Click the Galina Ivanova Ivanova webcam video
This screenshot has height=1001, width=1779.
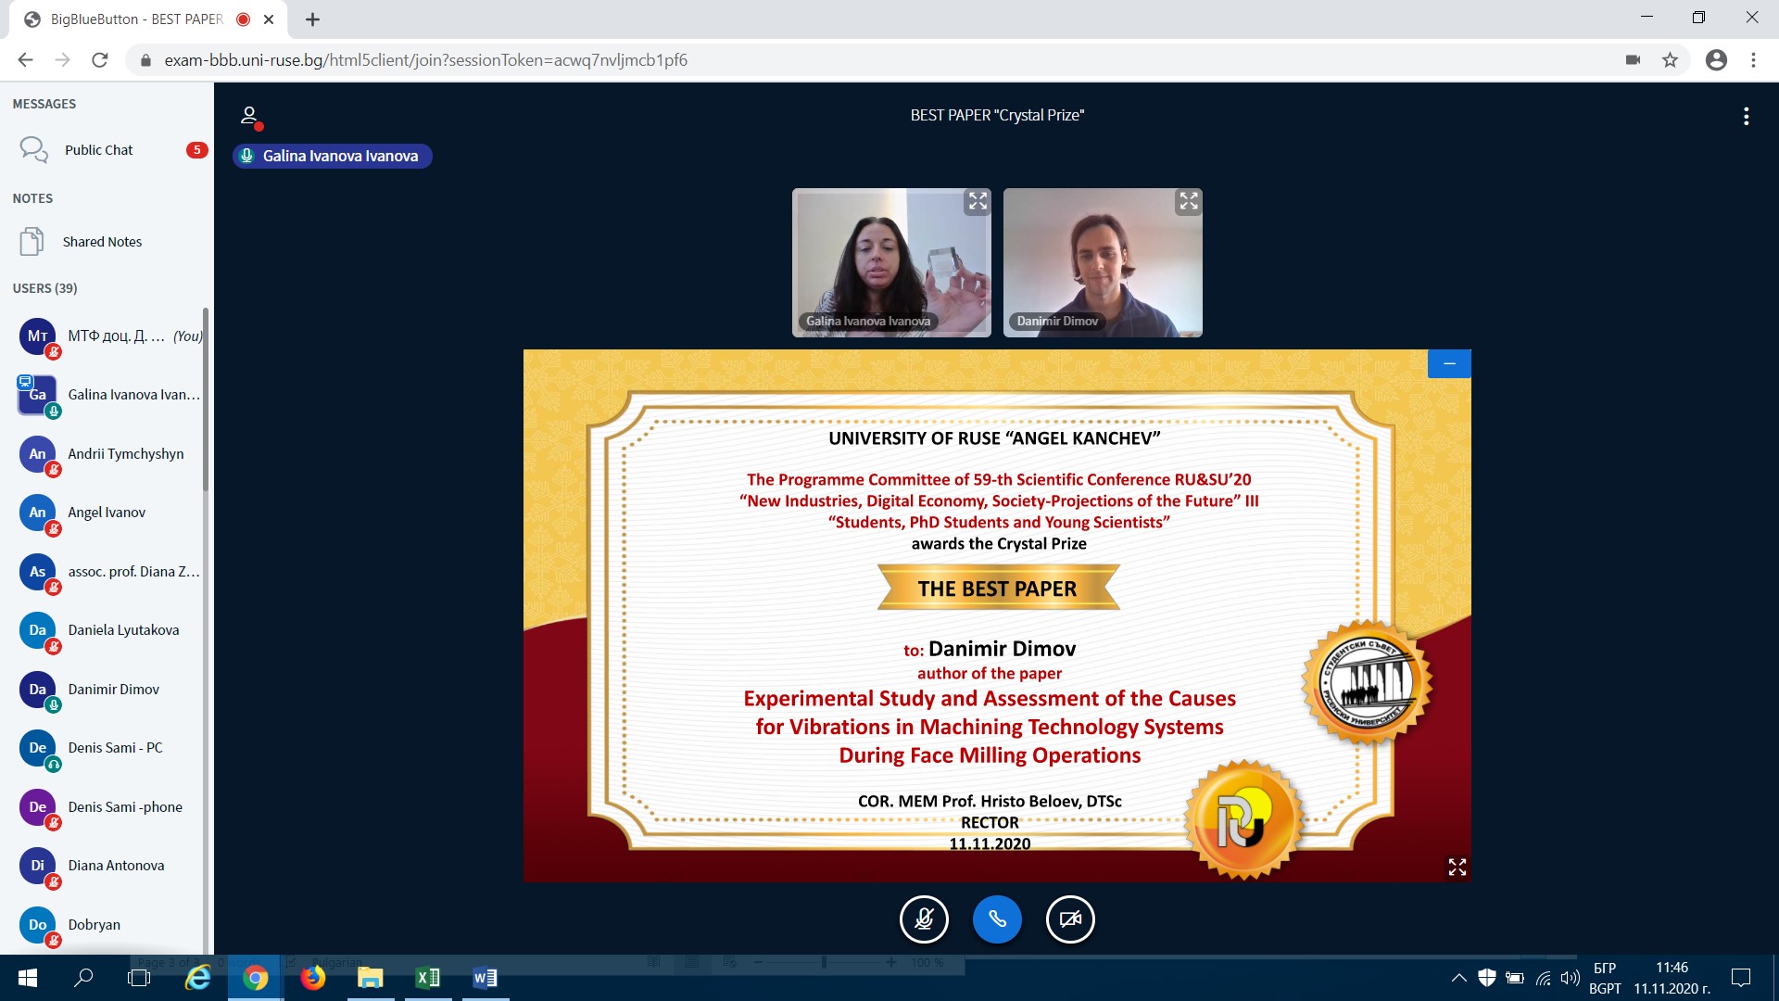pyautogui.click(x=891, y=262)
